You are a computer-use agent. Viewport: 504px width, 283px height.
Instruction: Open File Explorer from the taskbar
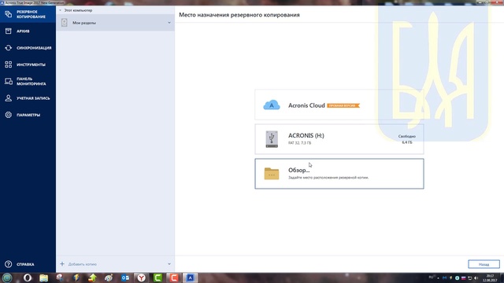44,277
